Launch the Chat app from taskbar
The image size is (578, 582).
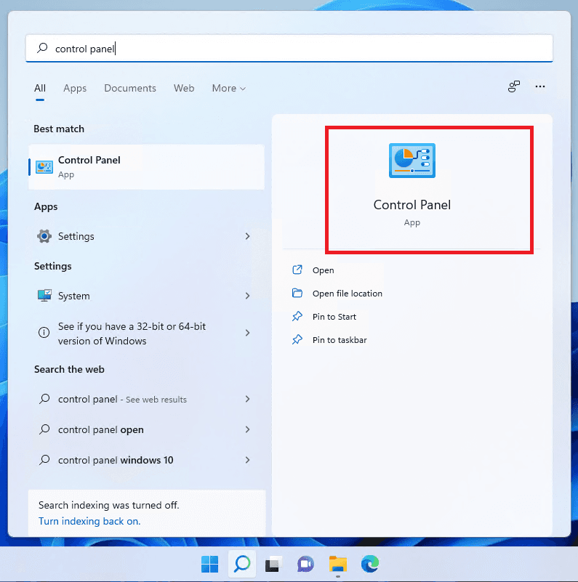(x=305, y=564)
